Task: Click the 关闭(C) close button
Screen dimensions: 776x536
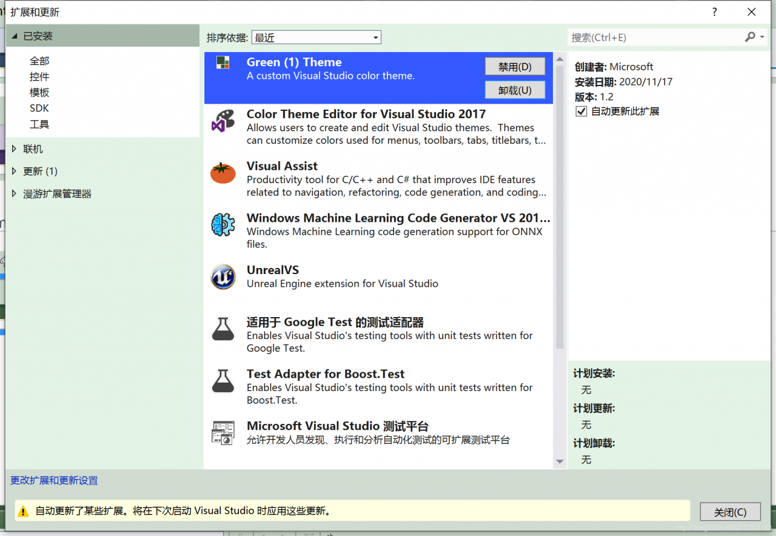Action: (x=730, y=512)
